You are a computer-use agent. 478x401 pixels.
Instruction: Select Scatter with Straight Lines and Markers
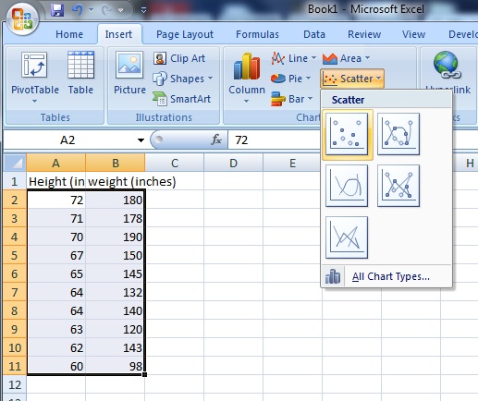click(x=398, y=186)
